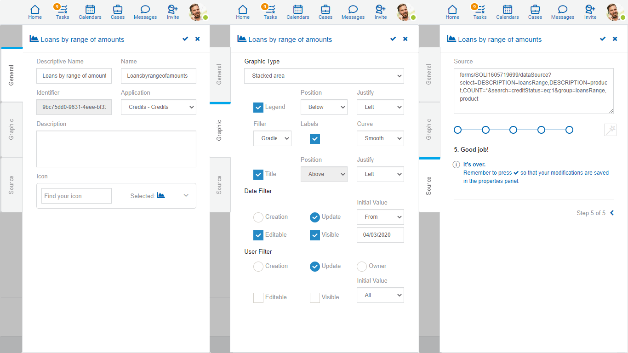
Task: Click Invite in the toolbar above the Source wizard
Action: pyautogui.click(x=590, y=12)
